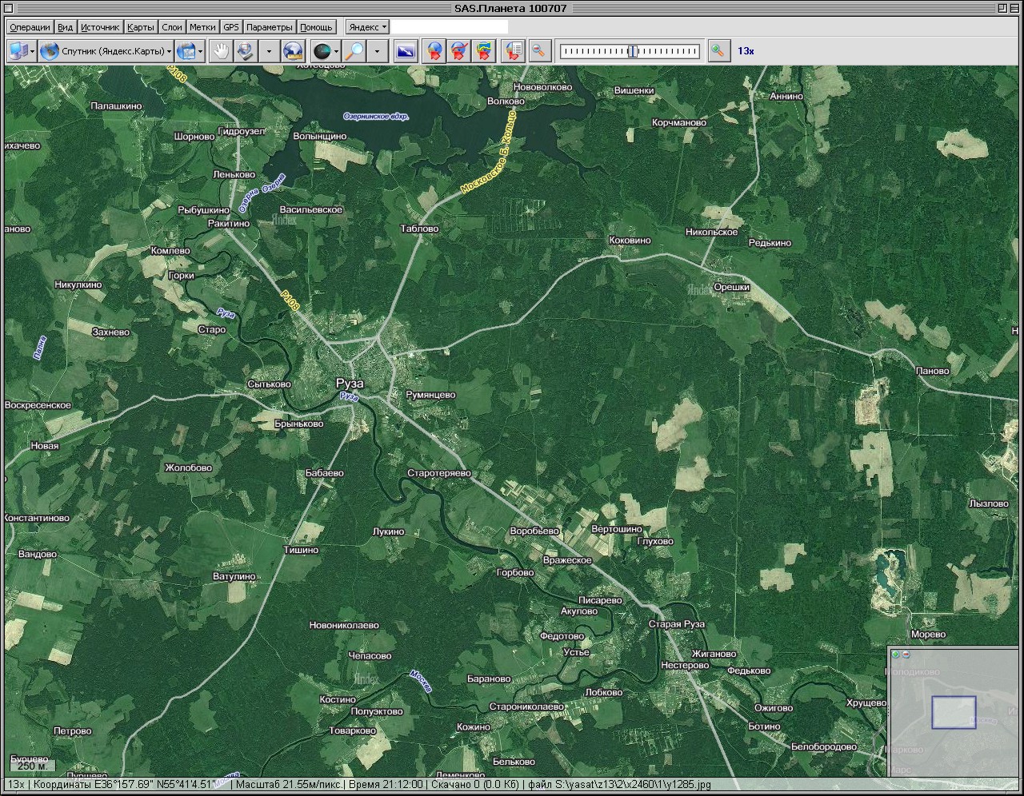The image size is (1024, 796).
Task: Open the Операции menu
Action: [30, 27]
